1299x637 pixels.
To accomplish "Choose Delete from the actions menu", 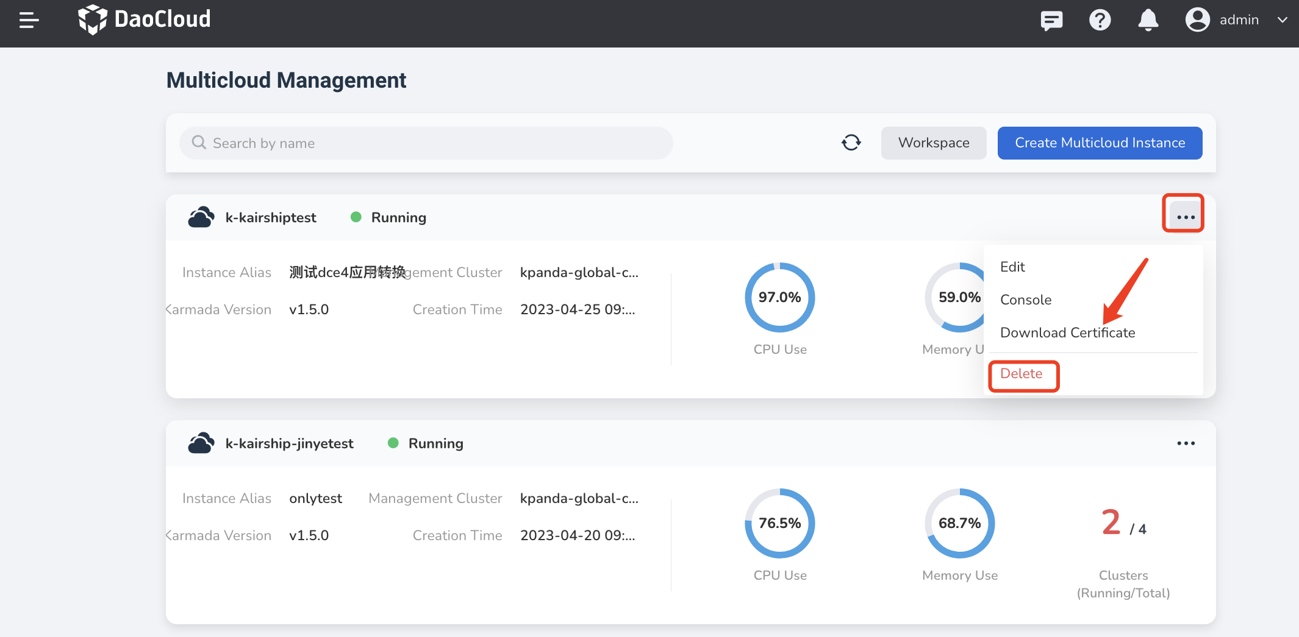I will pos(1021,373).
